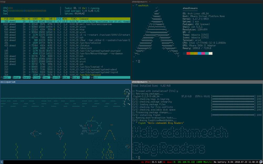The height and width of the screenshot is (164, 263).
Task: Switch to workspace 1 in i3bar
Action: [x=2, y=162]
